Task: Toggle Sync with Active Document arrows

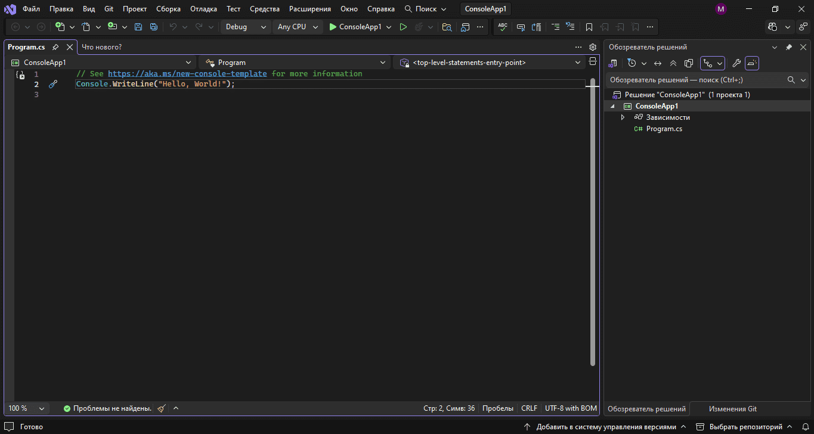Action: [x=658, y=63]
